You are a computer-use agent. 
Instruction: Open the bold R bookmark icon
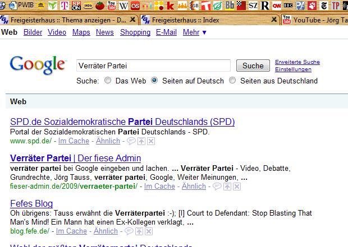coord(265,6)
